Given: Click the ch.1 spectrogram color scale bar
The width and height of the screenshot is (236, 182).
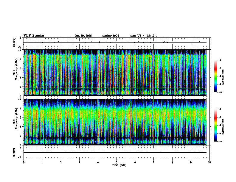Looking at the screenshot, I should click(x=215, y=76).
